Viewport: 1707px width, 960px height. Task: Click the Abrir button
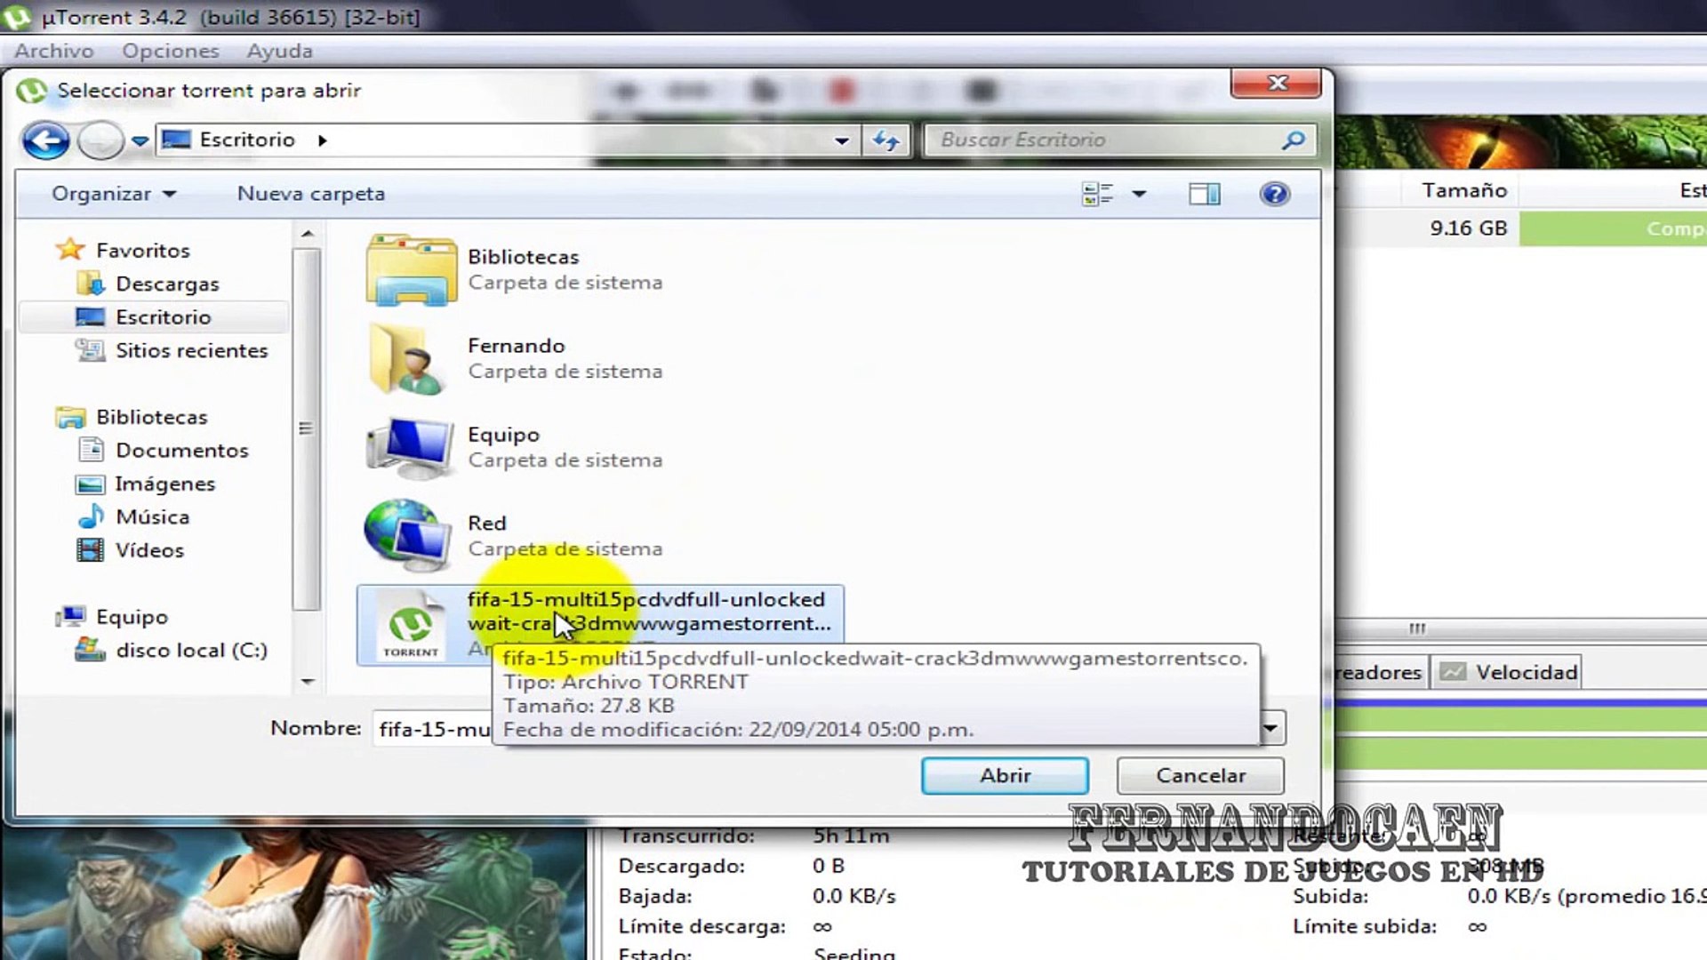pos(1005,775)
